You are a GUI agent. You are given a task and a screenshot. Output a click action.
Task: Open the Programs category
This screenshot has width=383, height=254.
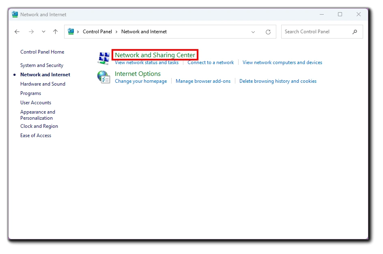click(30, 94)
